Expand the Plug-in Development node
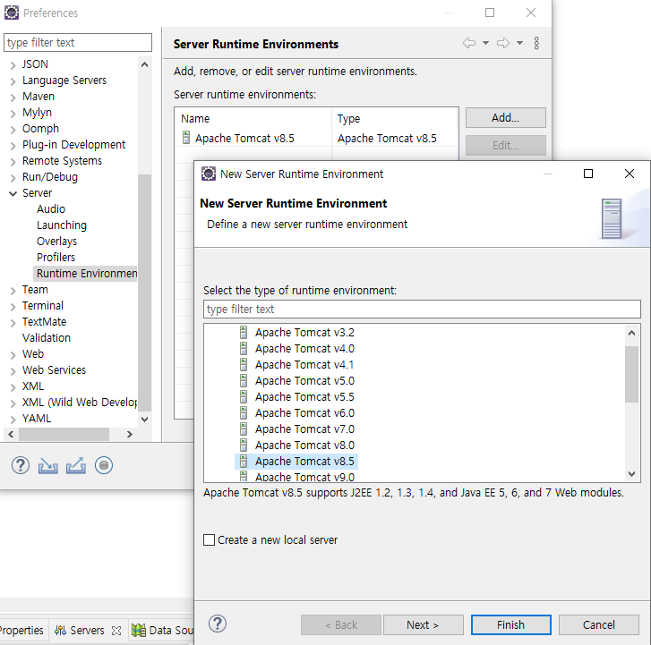This screenshot has height=645, width=651. click(x=13, y=146)
